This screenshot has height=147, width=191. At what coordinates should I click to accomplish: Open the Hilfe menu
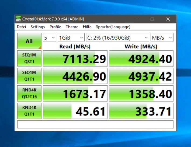click(x=87, y=27)
